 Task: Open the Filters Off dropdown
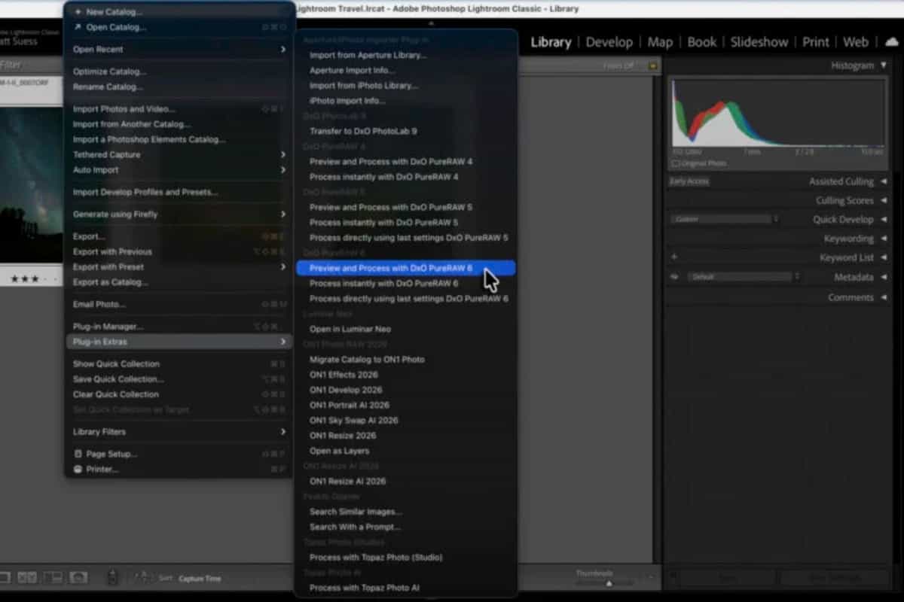[619, 65]
